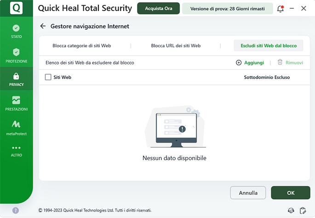Open the reports clipboard icon

coord(303,211)
